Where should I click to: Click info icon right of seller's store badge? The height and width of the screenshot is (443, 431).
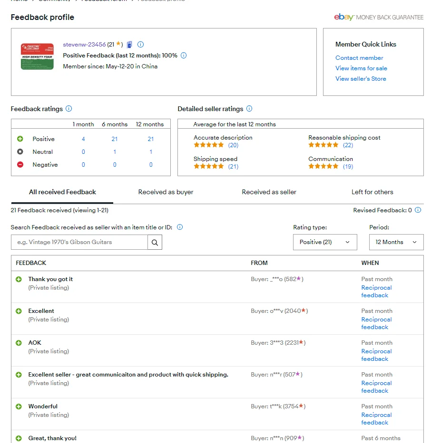coord(140,45)
